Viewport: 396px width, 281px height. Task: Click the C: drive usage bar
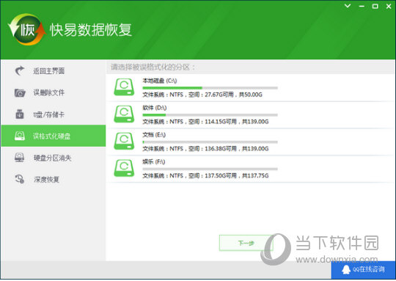click(210, 88)
